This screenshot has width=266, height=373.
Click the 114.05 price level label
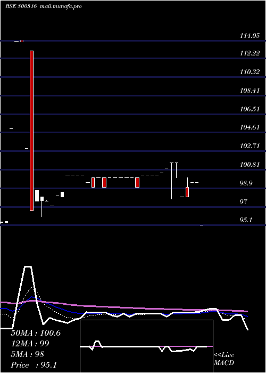point(250,36)
